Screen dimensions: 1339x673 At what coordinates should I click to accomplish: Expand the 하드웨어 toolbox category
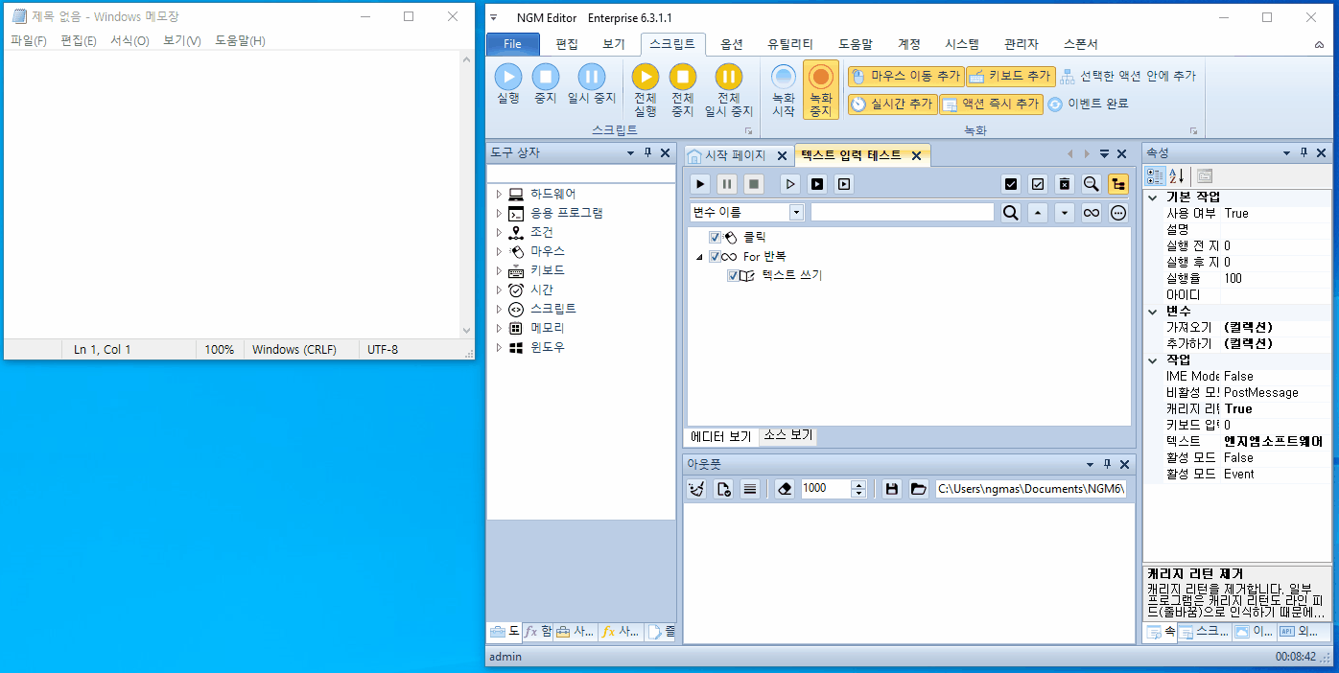pyautogui.click(x=499, y=194)
